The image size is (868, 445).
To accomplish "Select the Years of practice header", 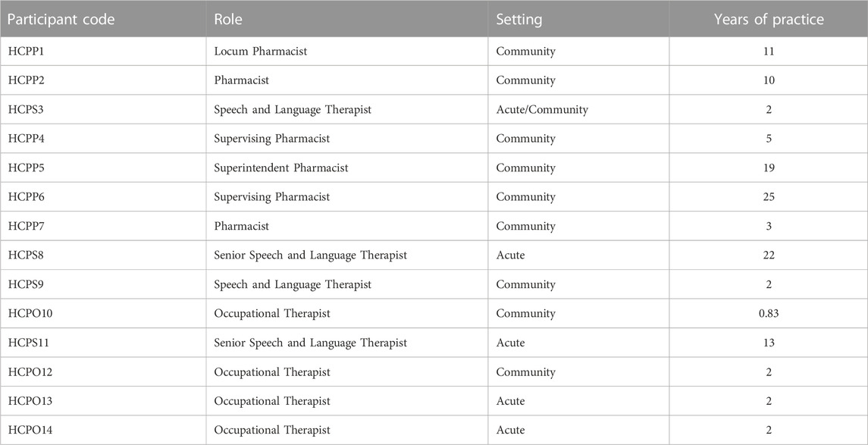I will (769, 20).
